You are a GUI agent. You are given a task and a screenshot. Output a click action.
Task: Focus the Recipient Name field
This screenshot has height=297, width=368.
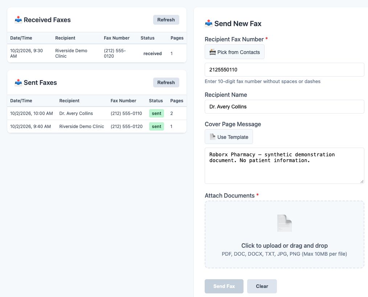[x=285, y=107]
